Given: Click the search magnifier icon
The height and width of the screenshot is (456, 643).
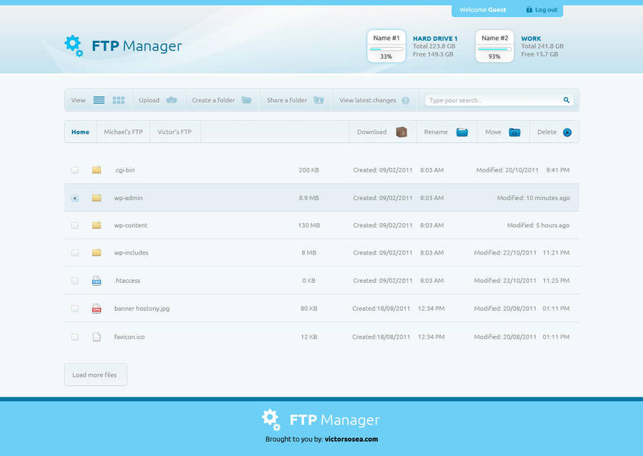Looking at the screenshot, I should point(567,100).
